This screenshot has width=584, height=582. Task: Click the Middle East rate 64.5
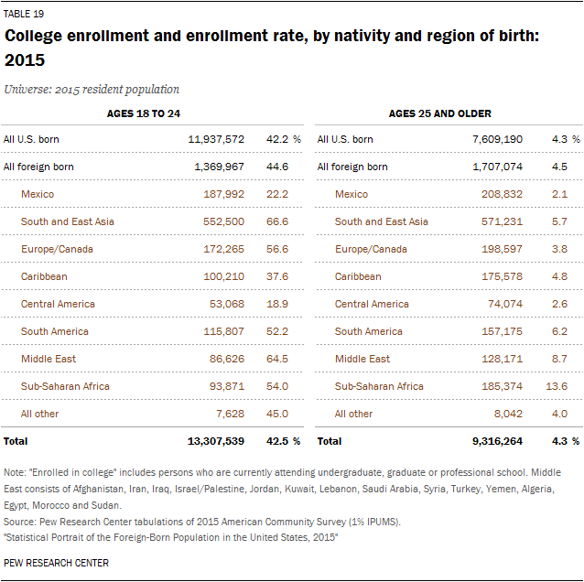click(x=276, y=360)
